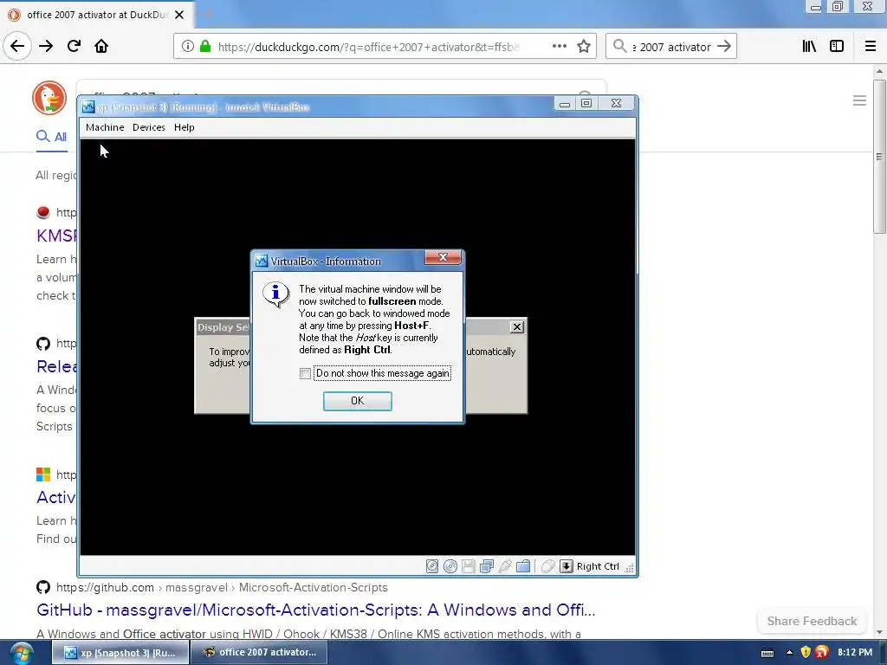Select the 'office 2007 activator at DuckDu' tab
The height and width of the screenshot is (665, 887).
tap(97, 15)
